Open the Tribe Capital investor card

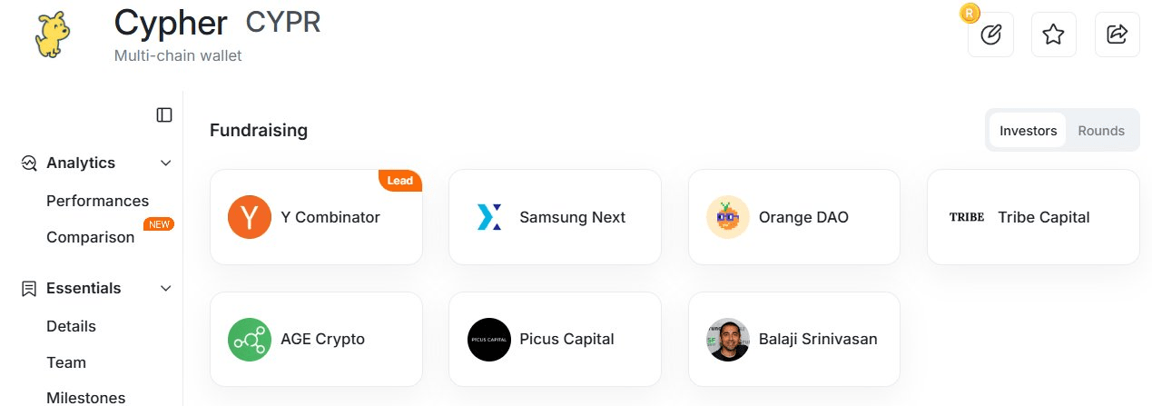(1033, 217)
